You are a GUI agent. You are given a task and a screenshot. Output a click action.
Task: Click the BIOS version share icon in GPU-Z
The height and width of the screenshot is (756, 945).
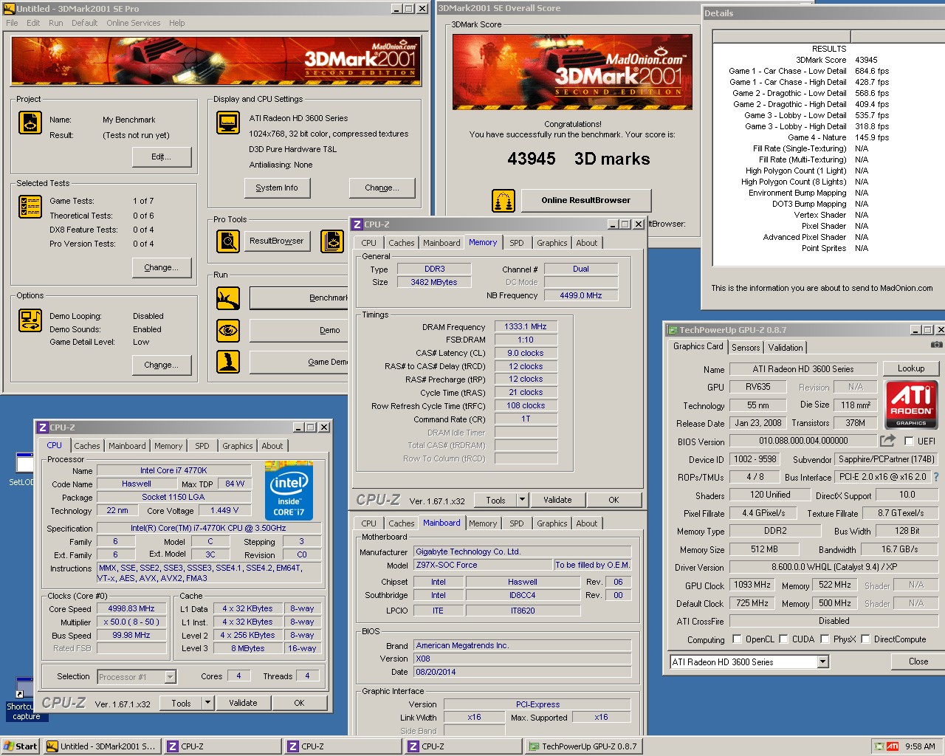[887, 441]
